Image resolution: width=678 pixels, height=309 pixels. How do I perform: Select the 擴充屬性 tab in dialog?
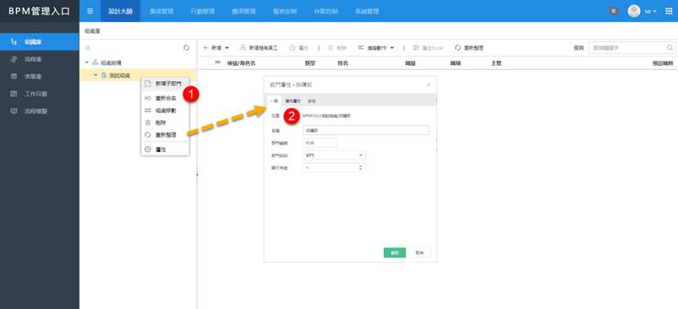point(293,100)
